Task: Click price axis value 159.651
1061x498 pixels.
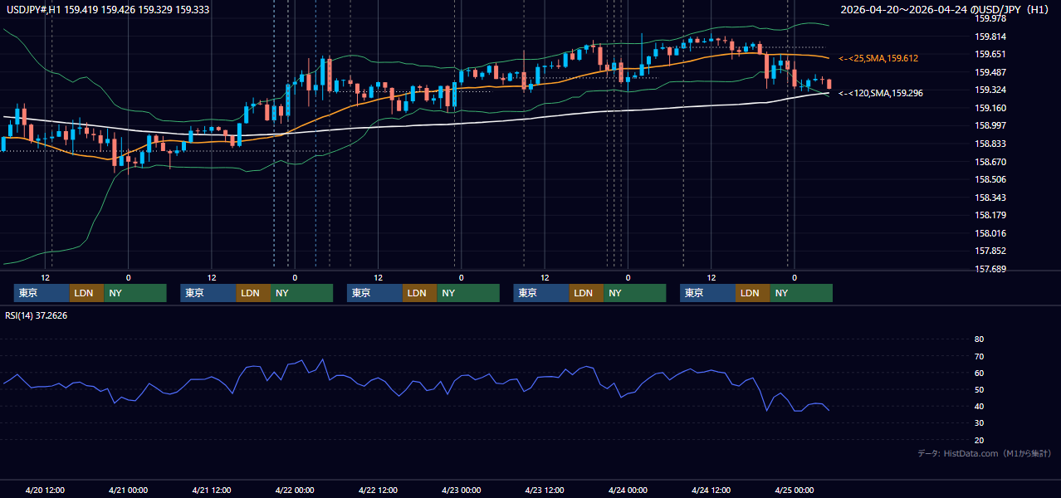Action: point(990,54)
